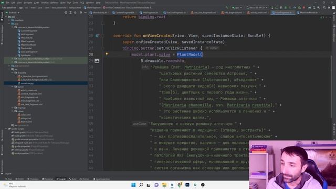Open the View menu
The height and width of the screenshot is (189, 336).
click(19, 3)
